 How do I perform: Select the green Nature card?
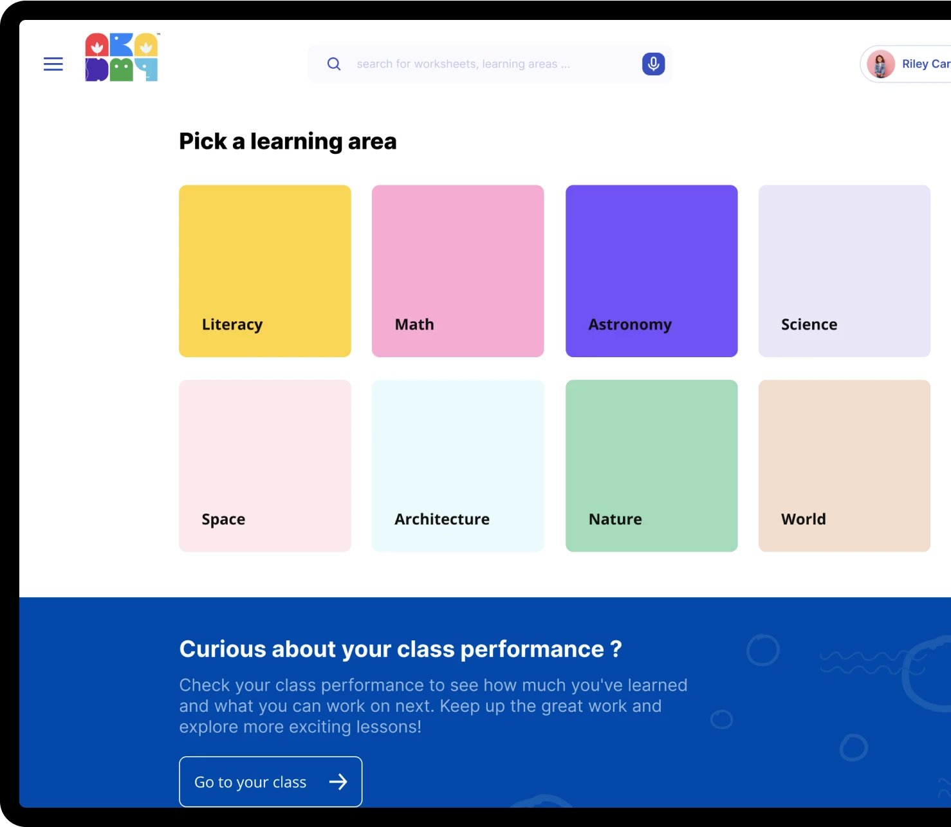(651, 465)
